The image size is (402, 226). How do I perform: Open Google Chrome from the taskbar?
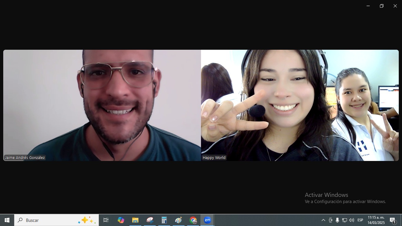(x=193, y=220)
